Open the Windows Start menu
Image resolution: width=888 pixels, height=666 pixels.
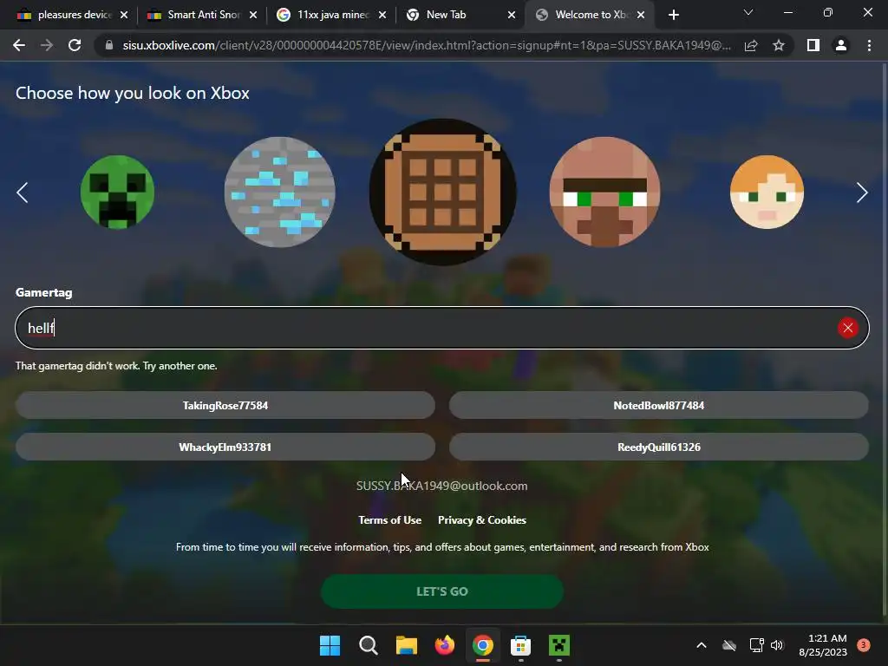330,645
